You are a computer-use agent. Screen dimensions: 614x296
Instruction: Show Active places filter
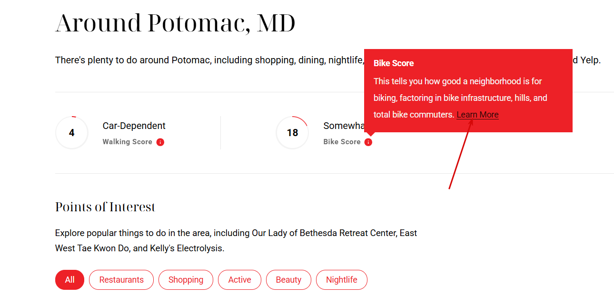pos(239,280)
